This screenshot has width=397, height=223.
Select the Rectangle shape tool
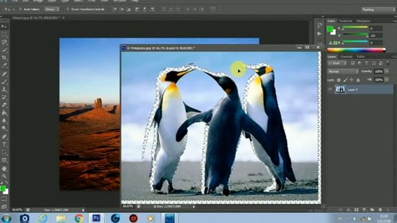(4, 160)
